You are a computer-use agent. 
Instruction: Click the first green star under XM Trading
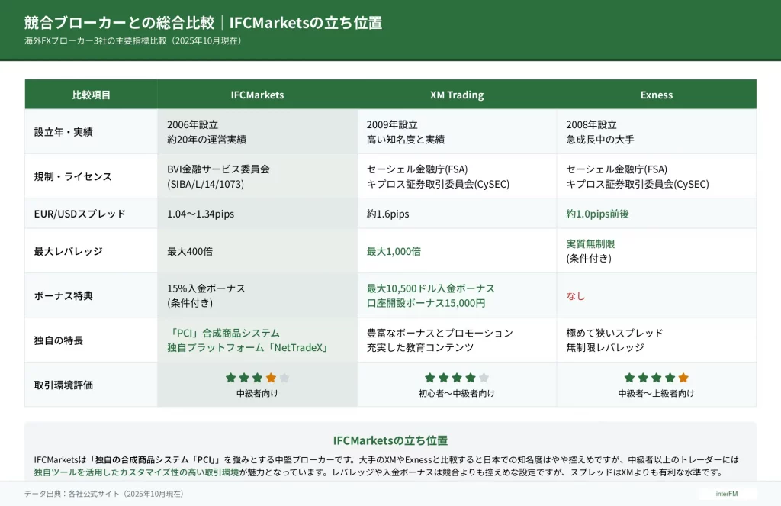[429, 378]
